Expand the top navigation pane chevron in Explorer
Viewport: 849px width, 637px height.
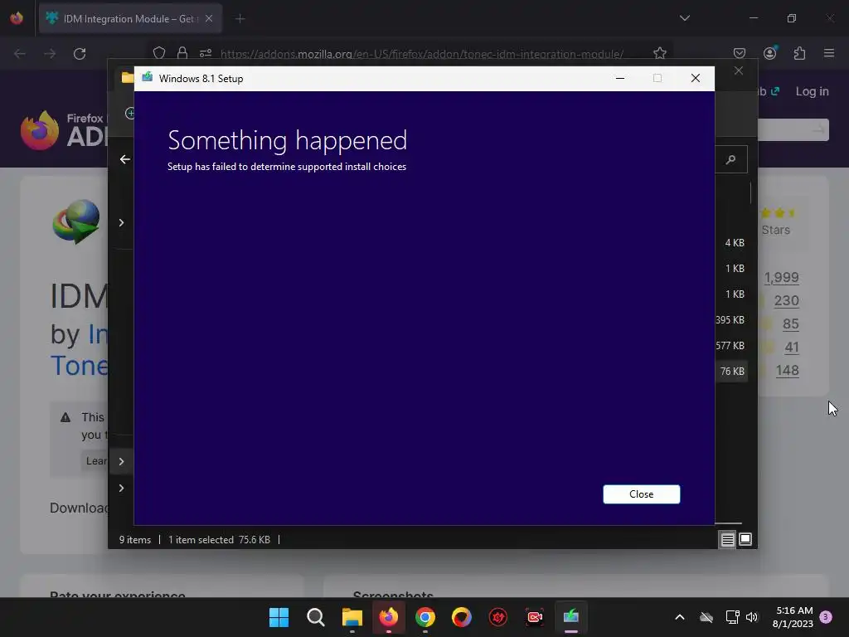[x=121, y=223]
